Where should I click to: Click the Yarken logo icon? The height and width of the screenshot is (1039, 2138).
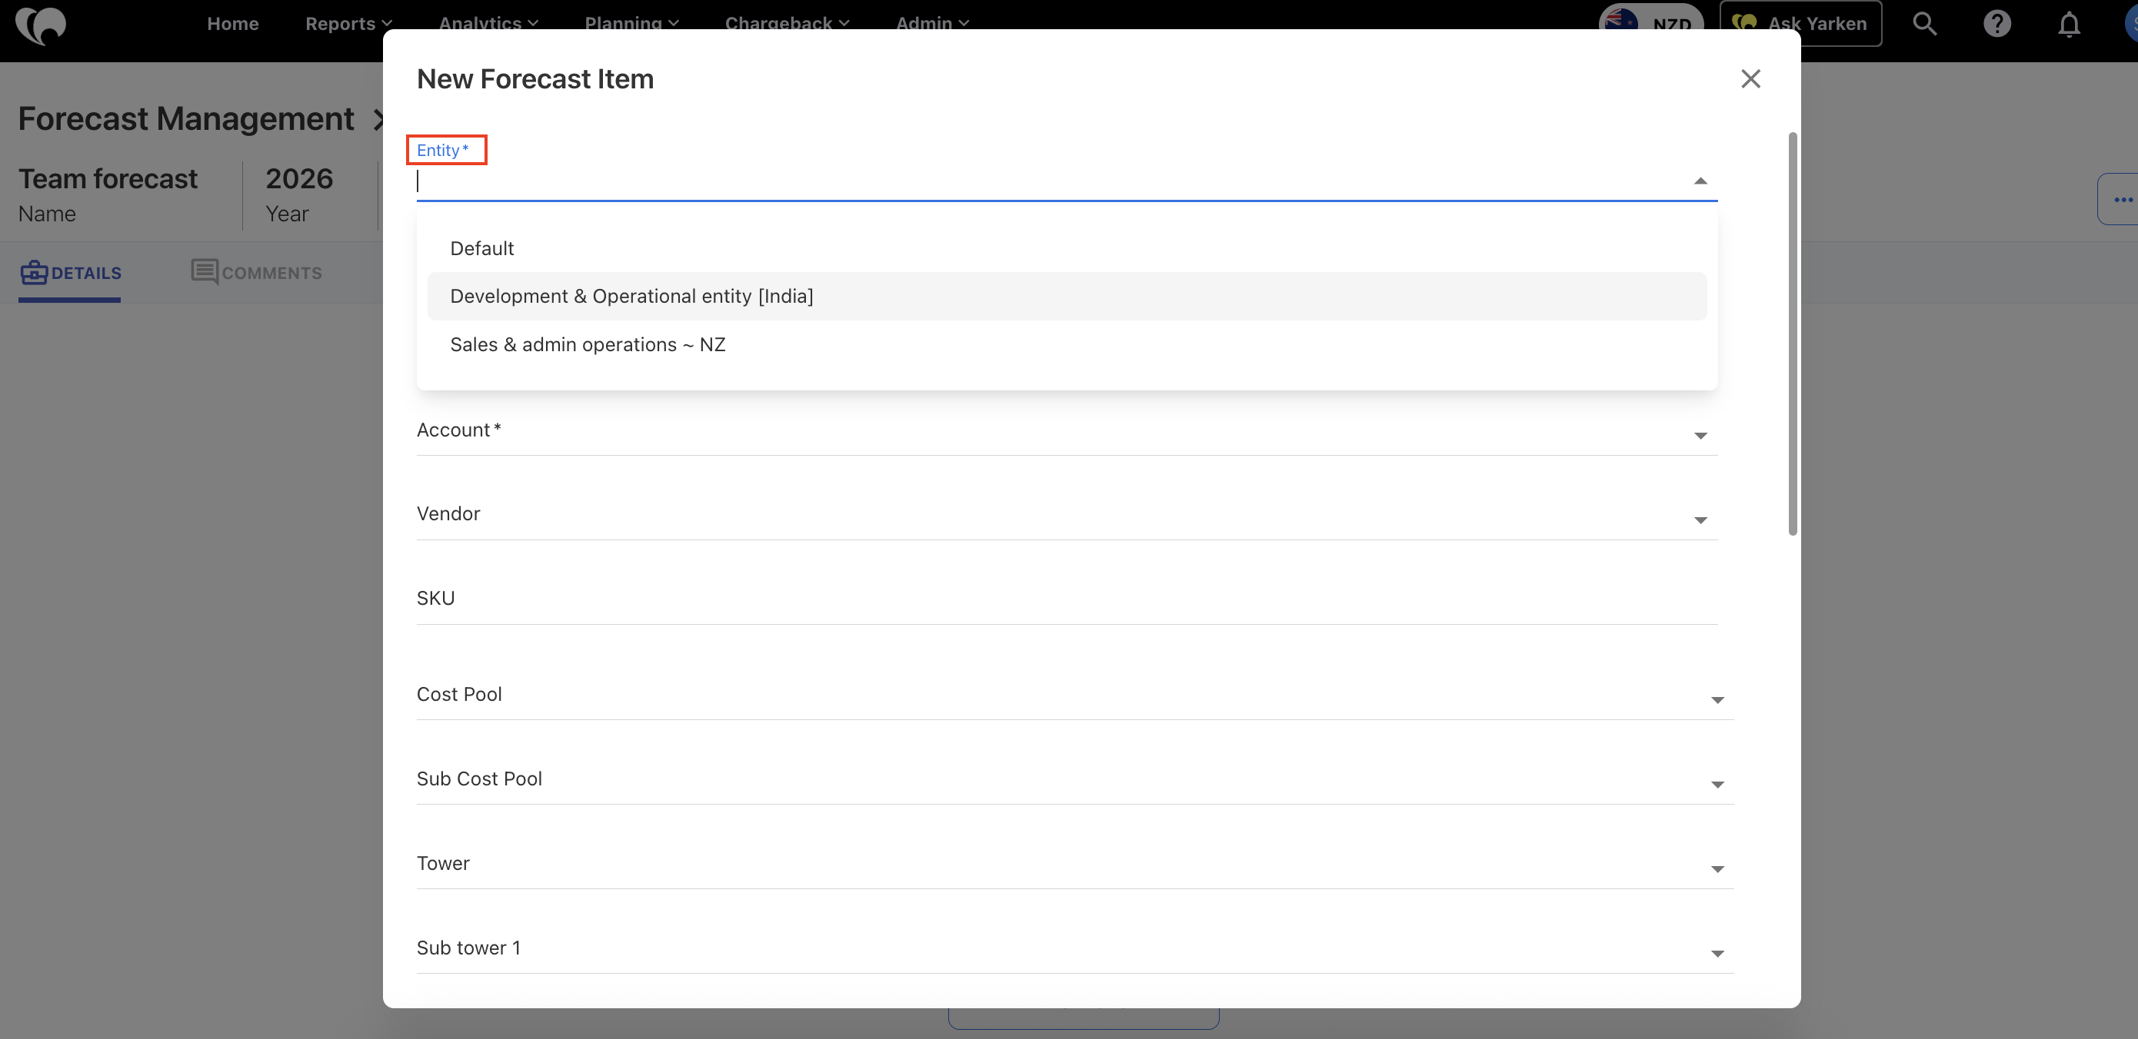(40, 25)
